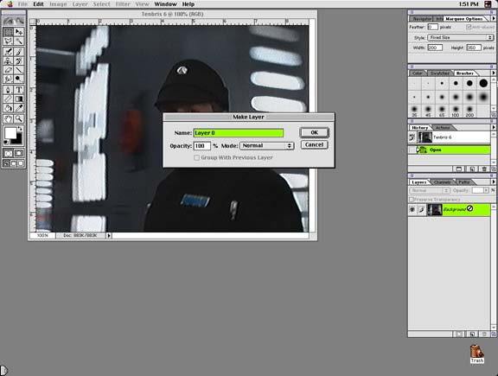Open the Edit menu
The width and height of the screenshot is (498, 376).
[38, 4]
